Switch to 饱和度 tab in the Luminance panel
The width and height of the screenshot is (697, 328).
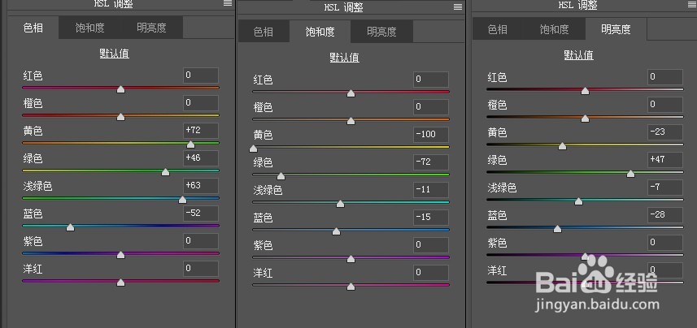tap(555, 30)
